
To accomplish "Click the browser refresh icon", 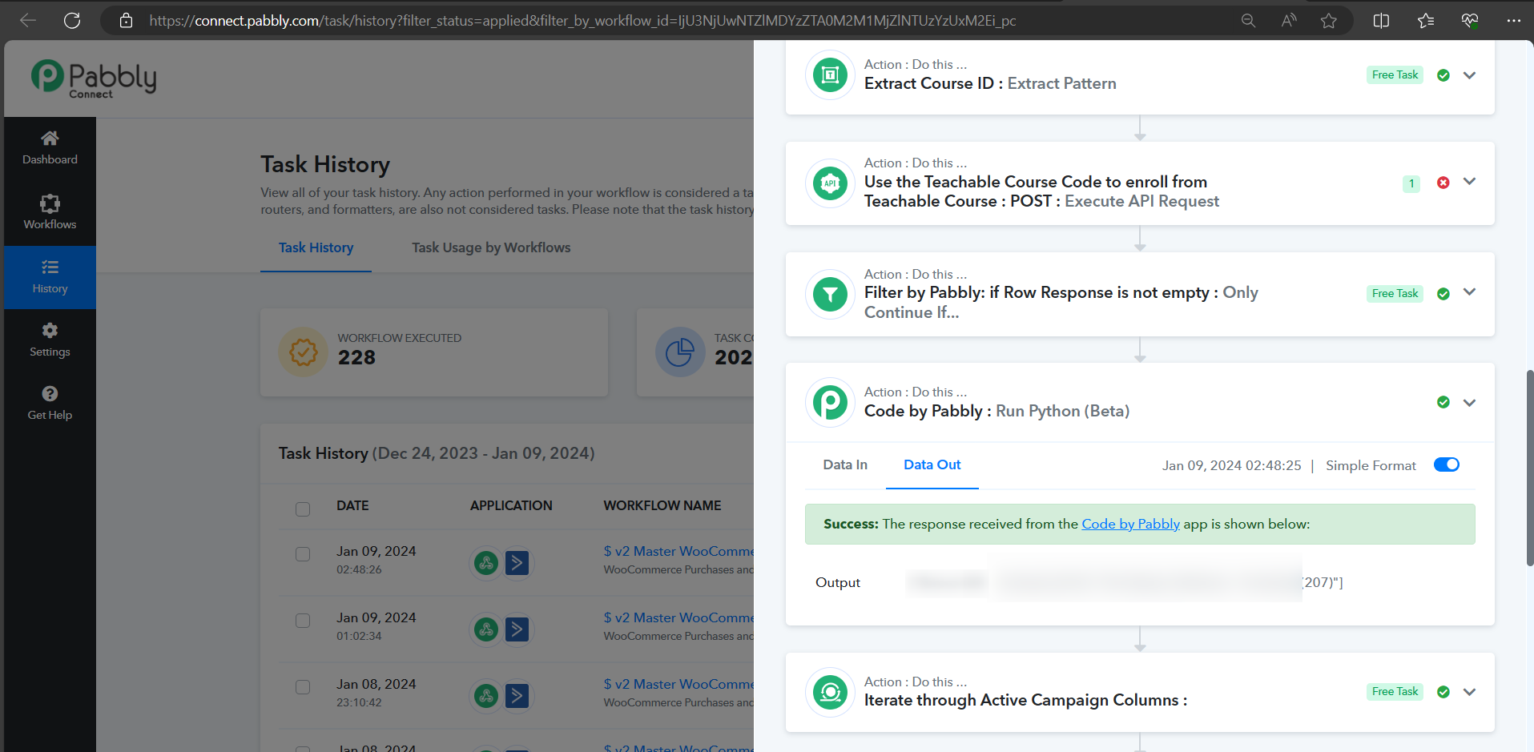I will (x=72, y=21).
